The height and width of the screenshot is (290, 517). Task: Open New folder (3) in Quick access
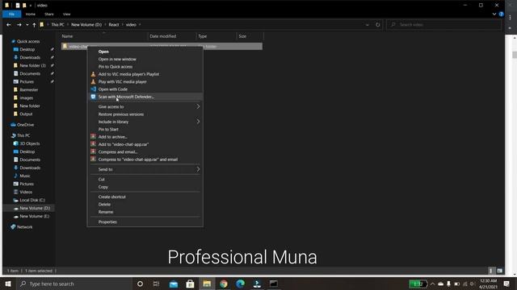click(32, 65)
